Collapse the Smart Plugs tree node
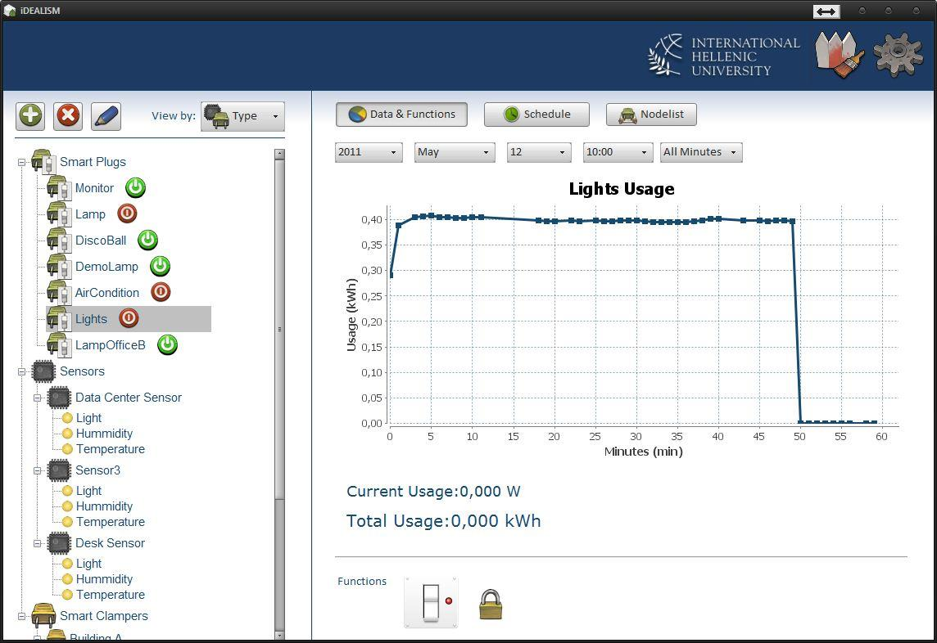Image resolution: width=937 pixels, height=643 pixels. click(x=21, y=163)
